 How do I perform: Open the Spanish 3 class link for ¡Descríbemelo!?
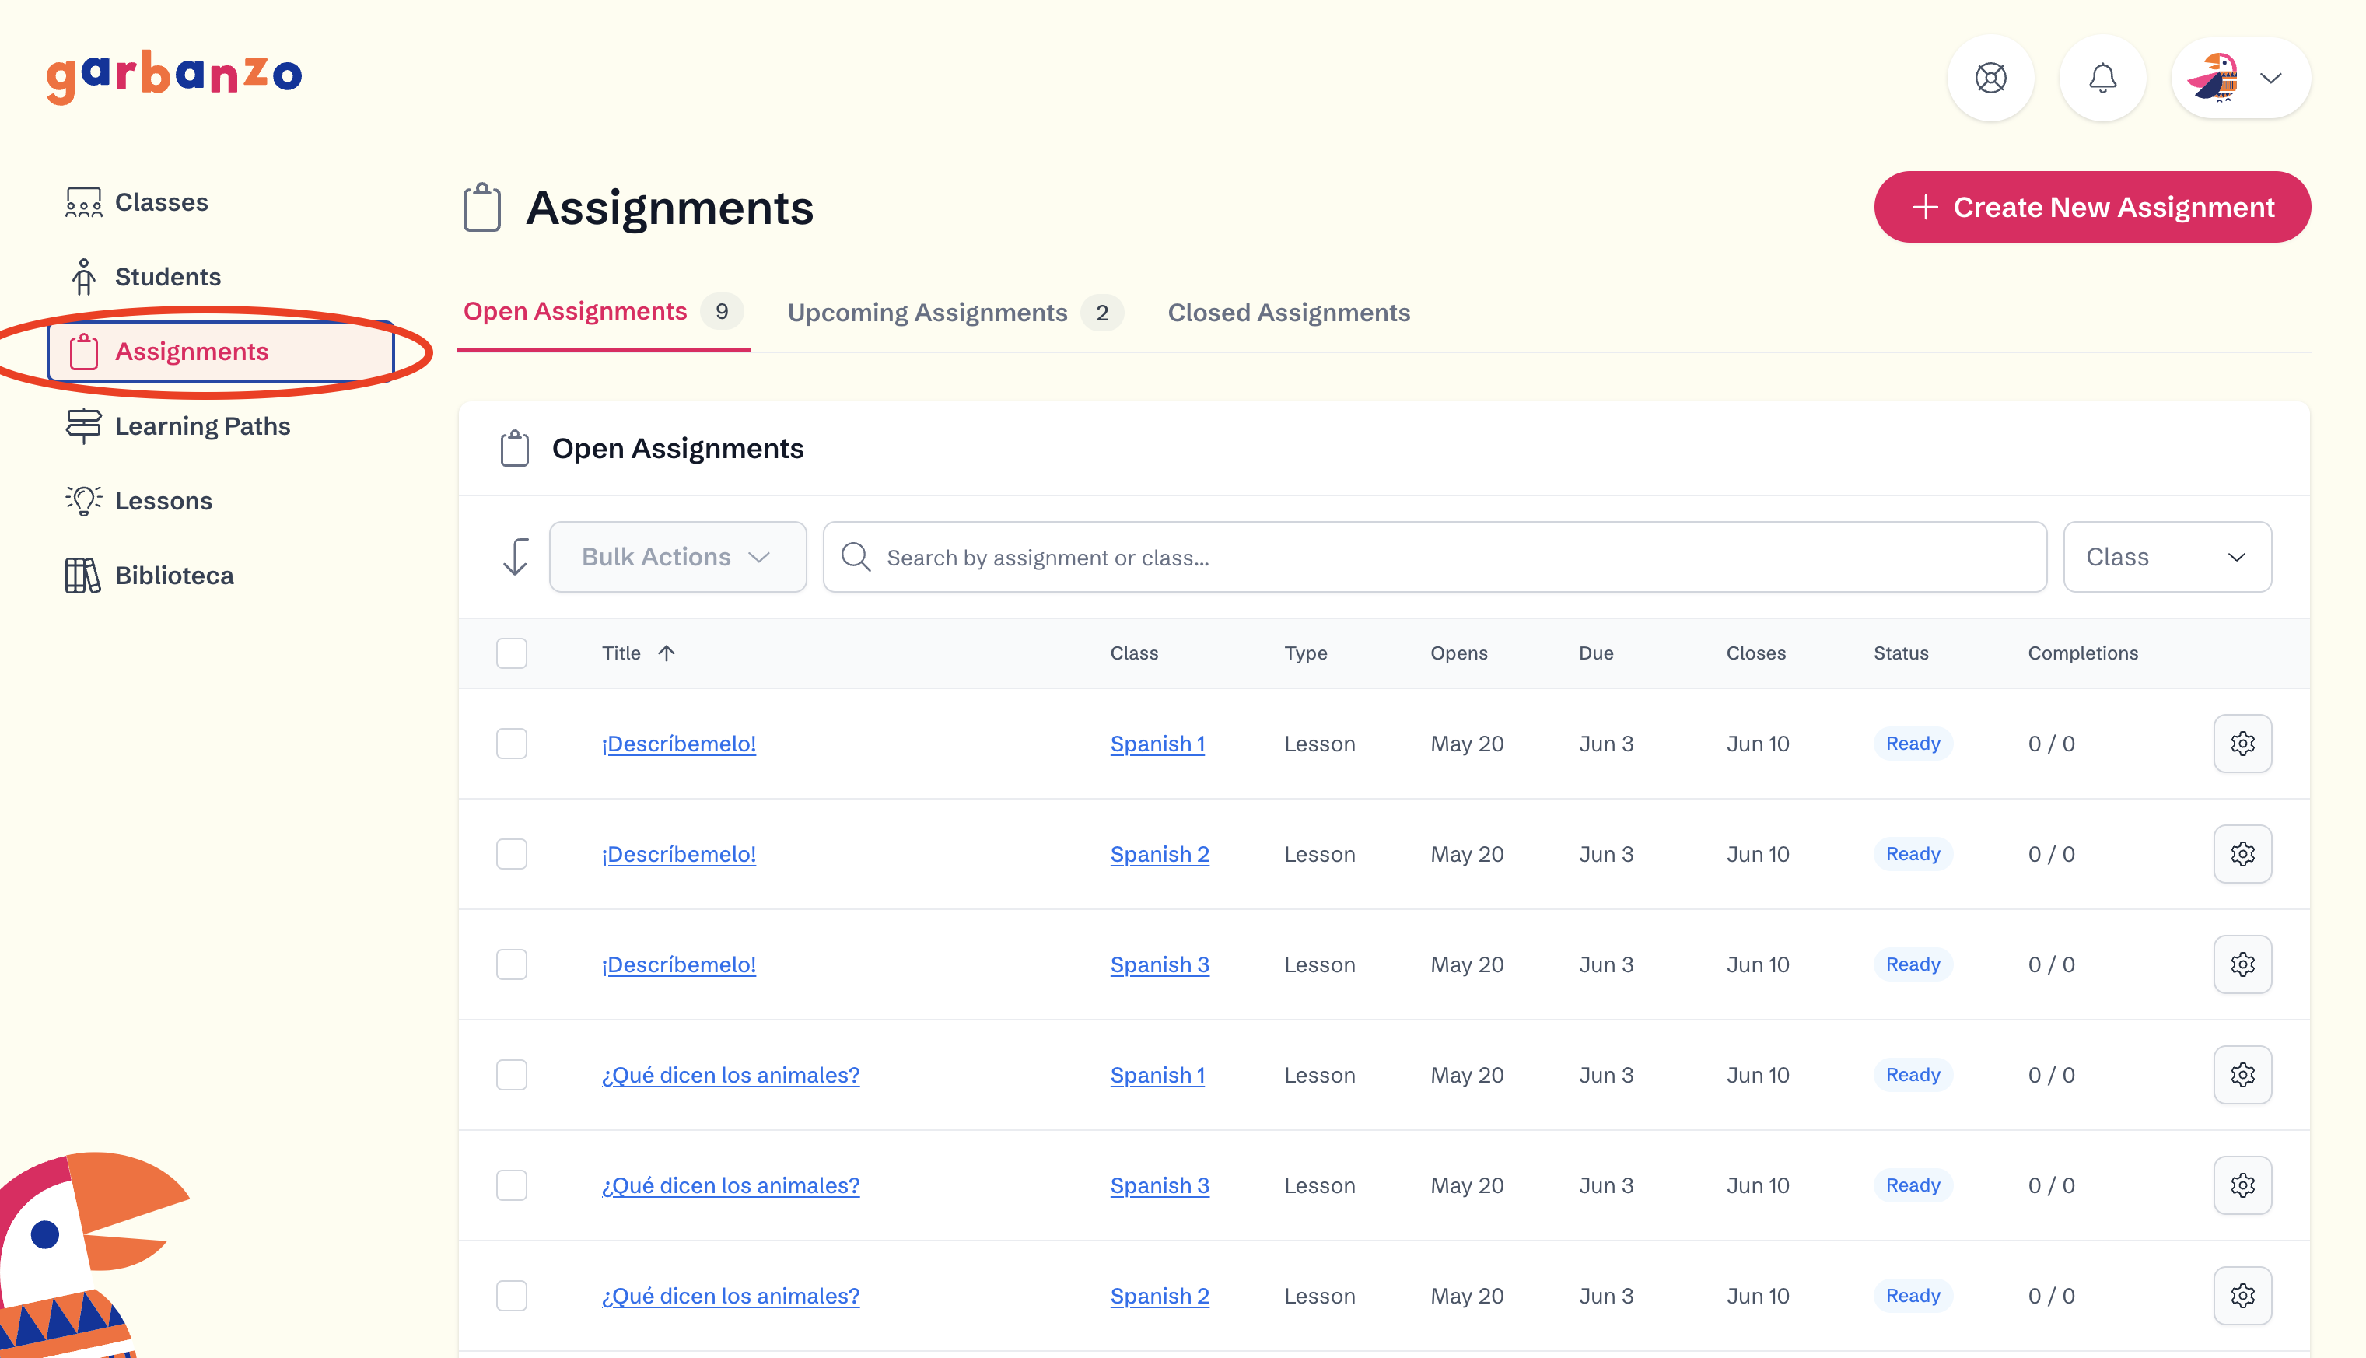pyautogui.click(x=1159, y=964)
